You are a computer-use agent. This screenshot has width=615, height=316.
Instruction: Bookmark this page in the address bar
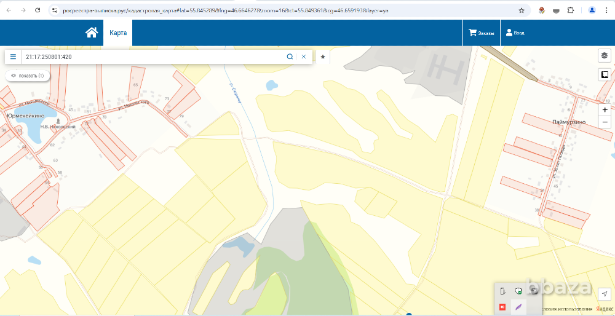pyautogui.click(x=522, y=10)
